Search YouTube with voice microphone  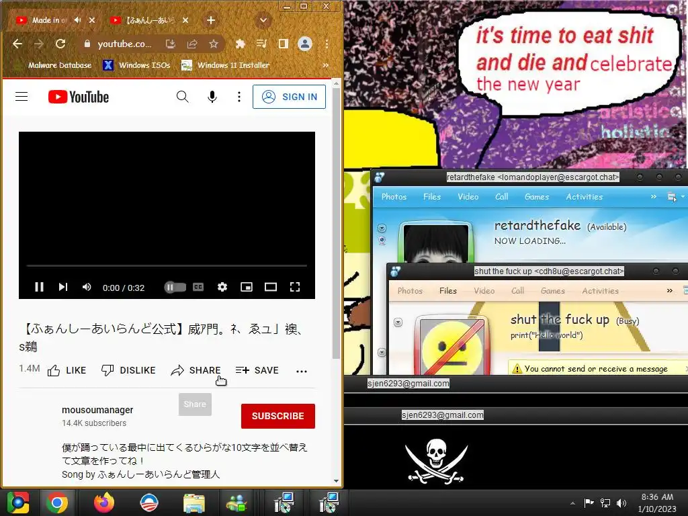coord(212,97)
